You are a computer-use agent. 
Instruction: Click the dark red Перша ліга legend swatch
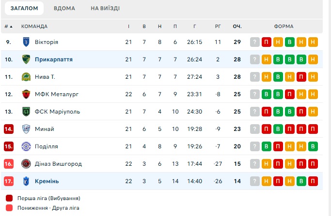[x=9, y=198]
